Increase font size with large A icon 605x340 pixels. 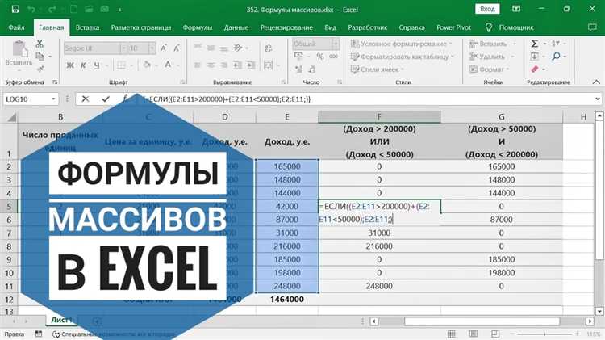tap(164, 48)
